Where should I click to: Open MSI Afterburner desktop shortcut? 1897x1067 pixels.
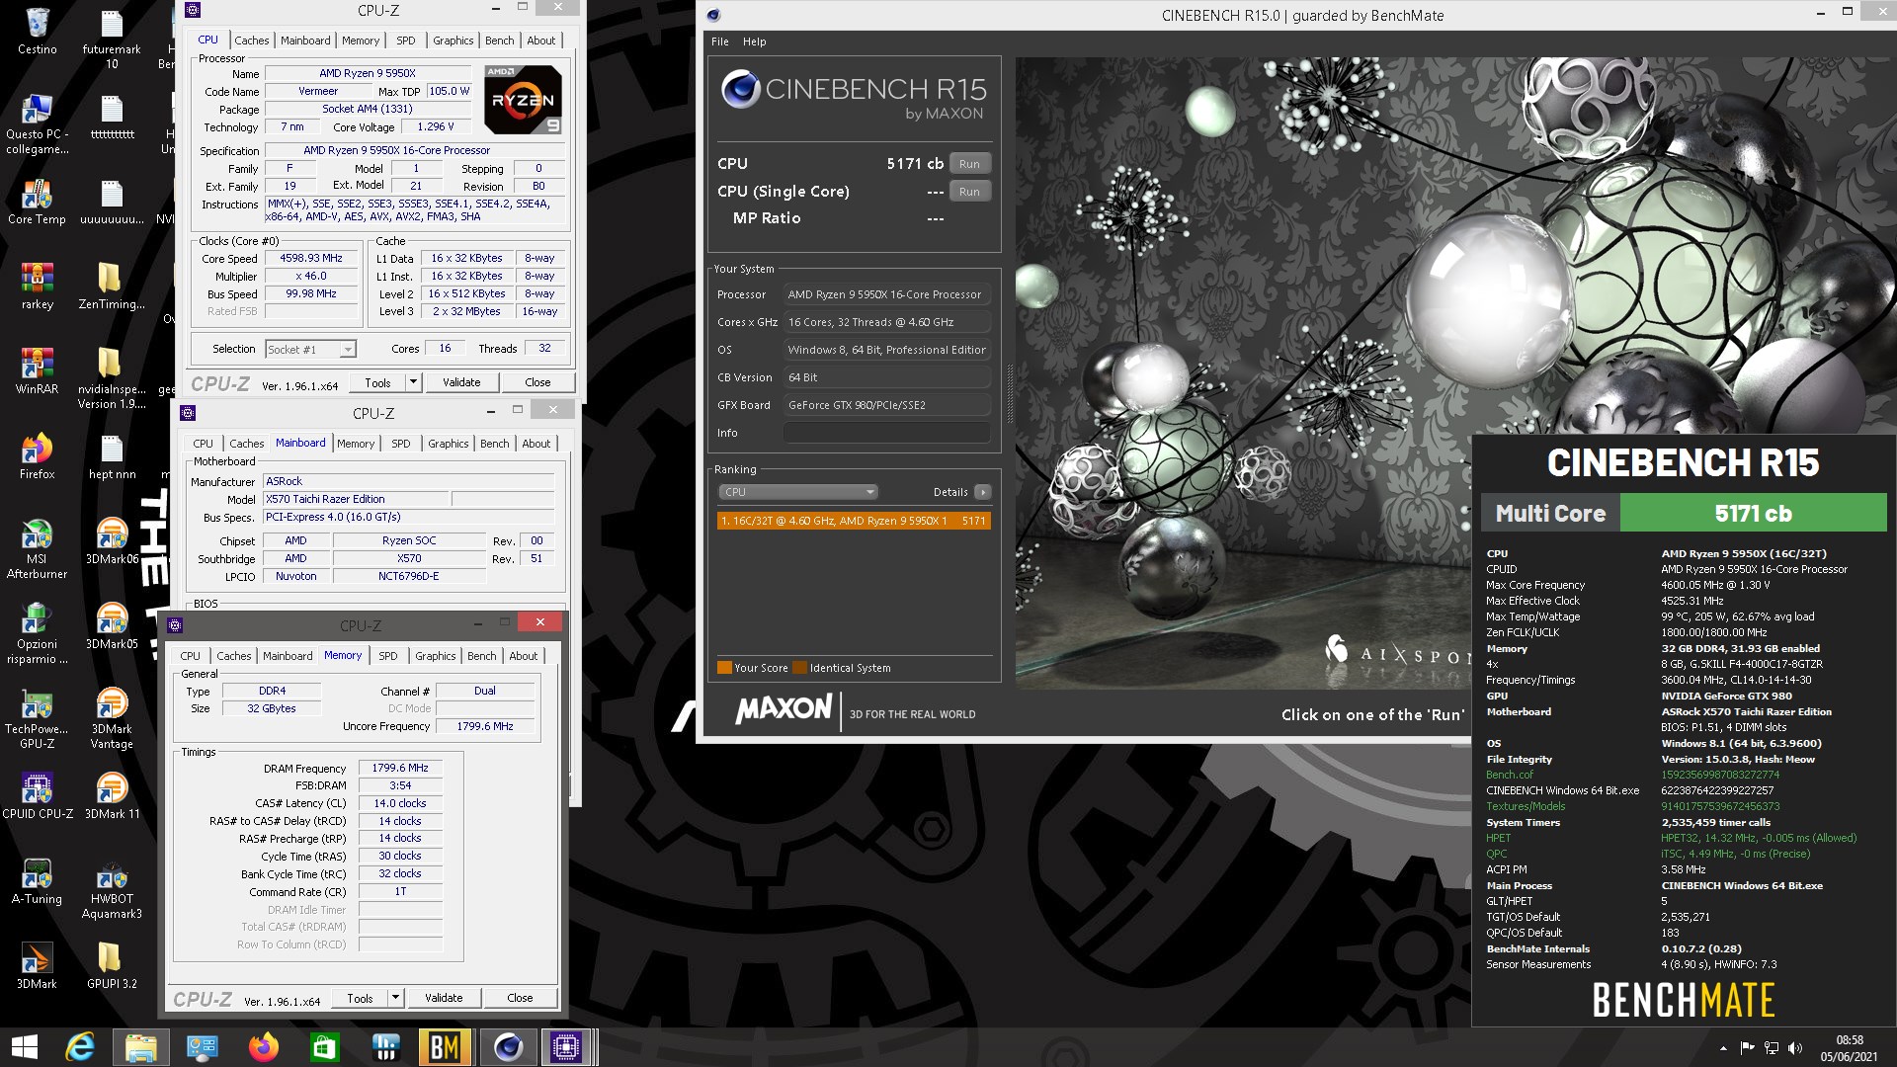(x=38, y=549)
